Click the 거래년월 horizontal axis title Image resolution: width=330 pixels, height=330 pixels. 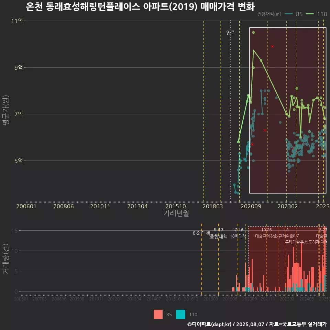click(176, 213)
